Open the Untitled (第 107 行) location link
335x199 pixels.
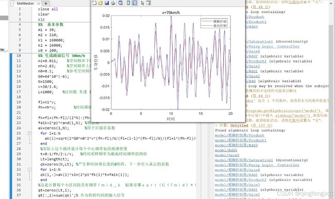252,125
